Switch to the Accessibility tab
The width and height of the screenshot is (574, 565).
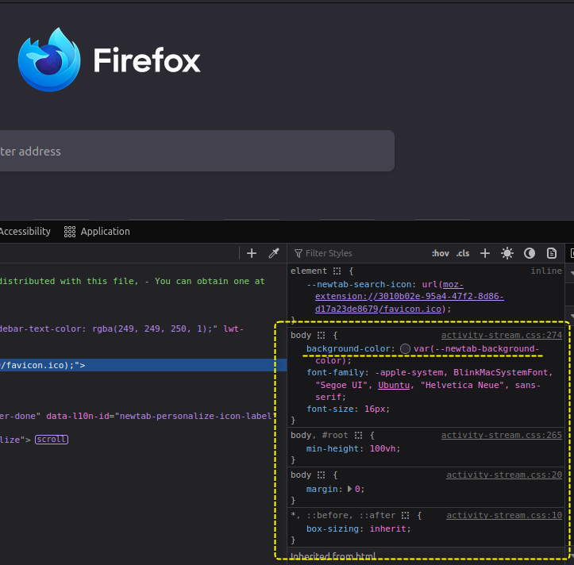pos(25,231)
